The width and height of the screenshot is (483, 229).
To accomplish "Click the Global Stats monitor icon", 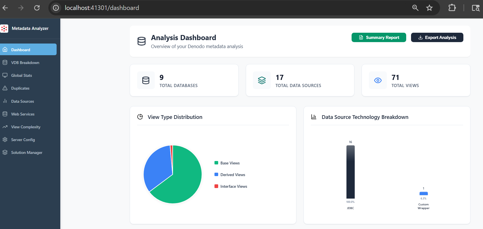I will click(5, 75).
